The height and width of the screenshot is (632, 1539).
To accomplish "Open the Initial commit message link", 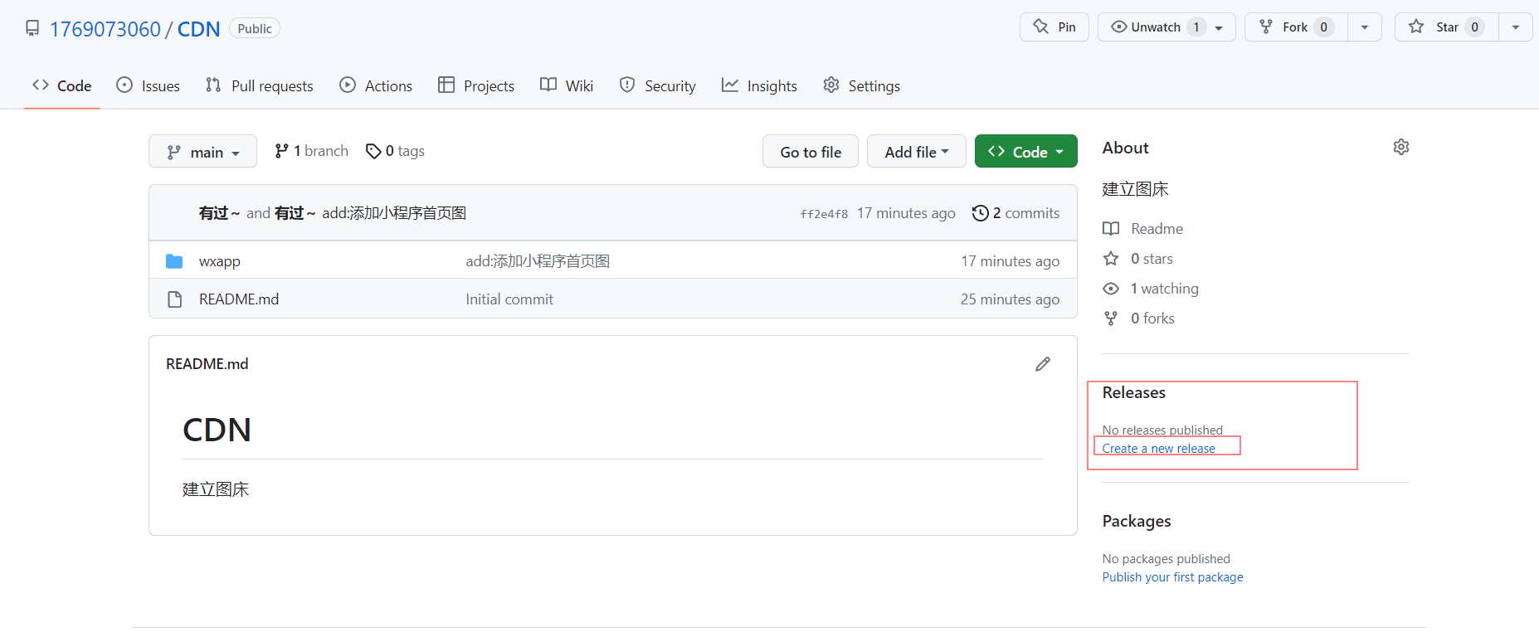I will pos(509,299).
